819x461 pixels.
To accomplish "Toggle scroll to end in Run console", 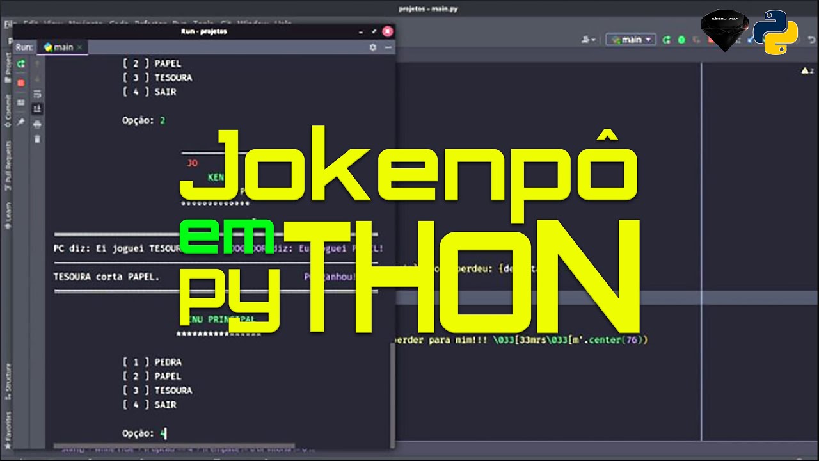I will 37,108.
